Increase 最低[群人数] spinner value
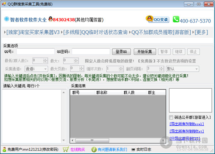Screen dimensions: 215x154 (45, 59)
